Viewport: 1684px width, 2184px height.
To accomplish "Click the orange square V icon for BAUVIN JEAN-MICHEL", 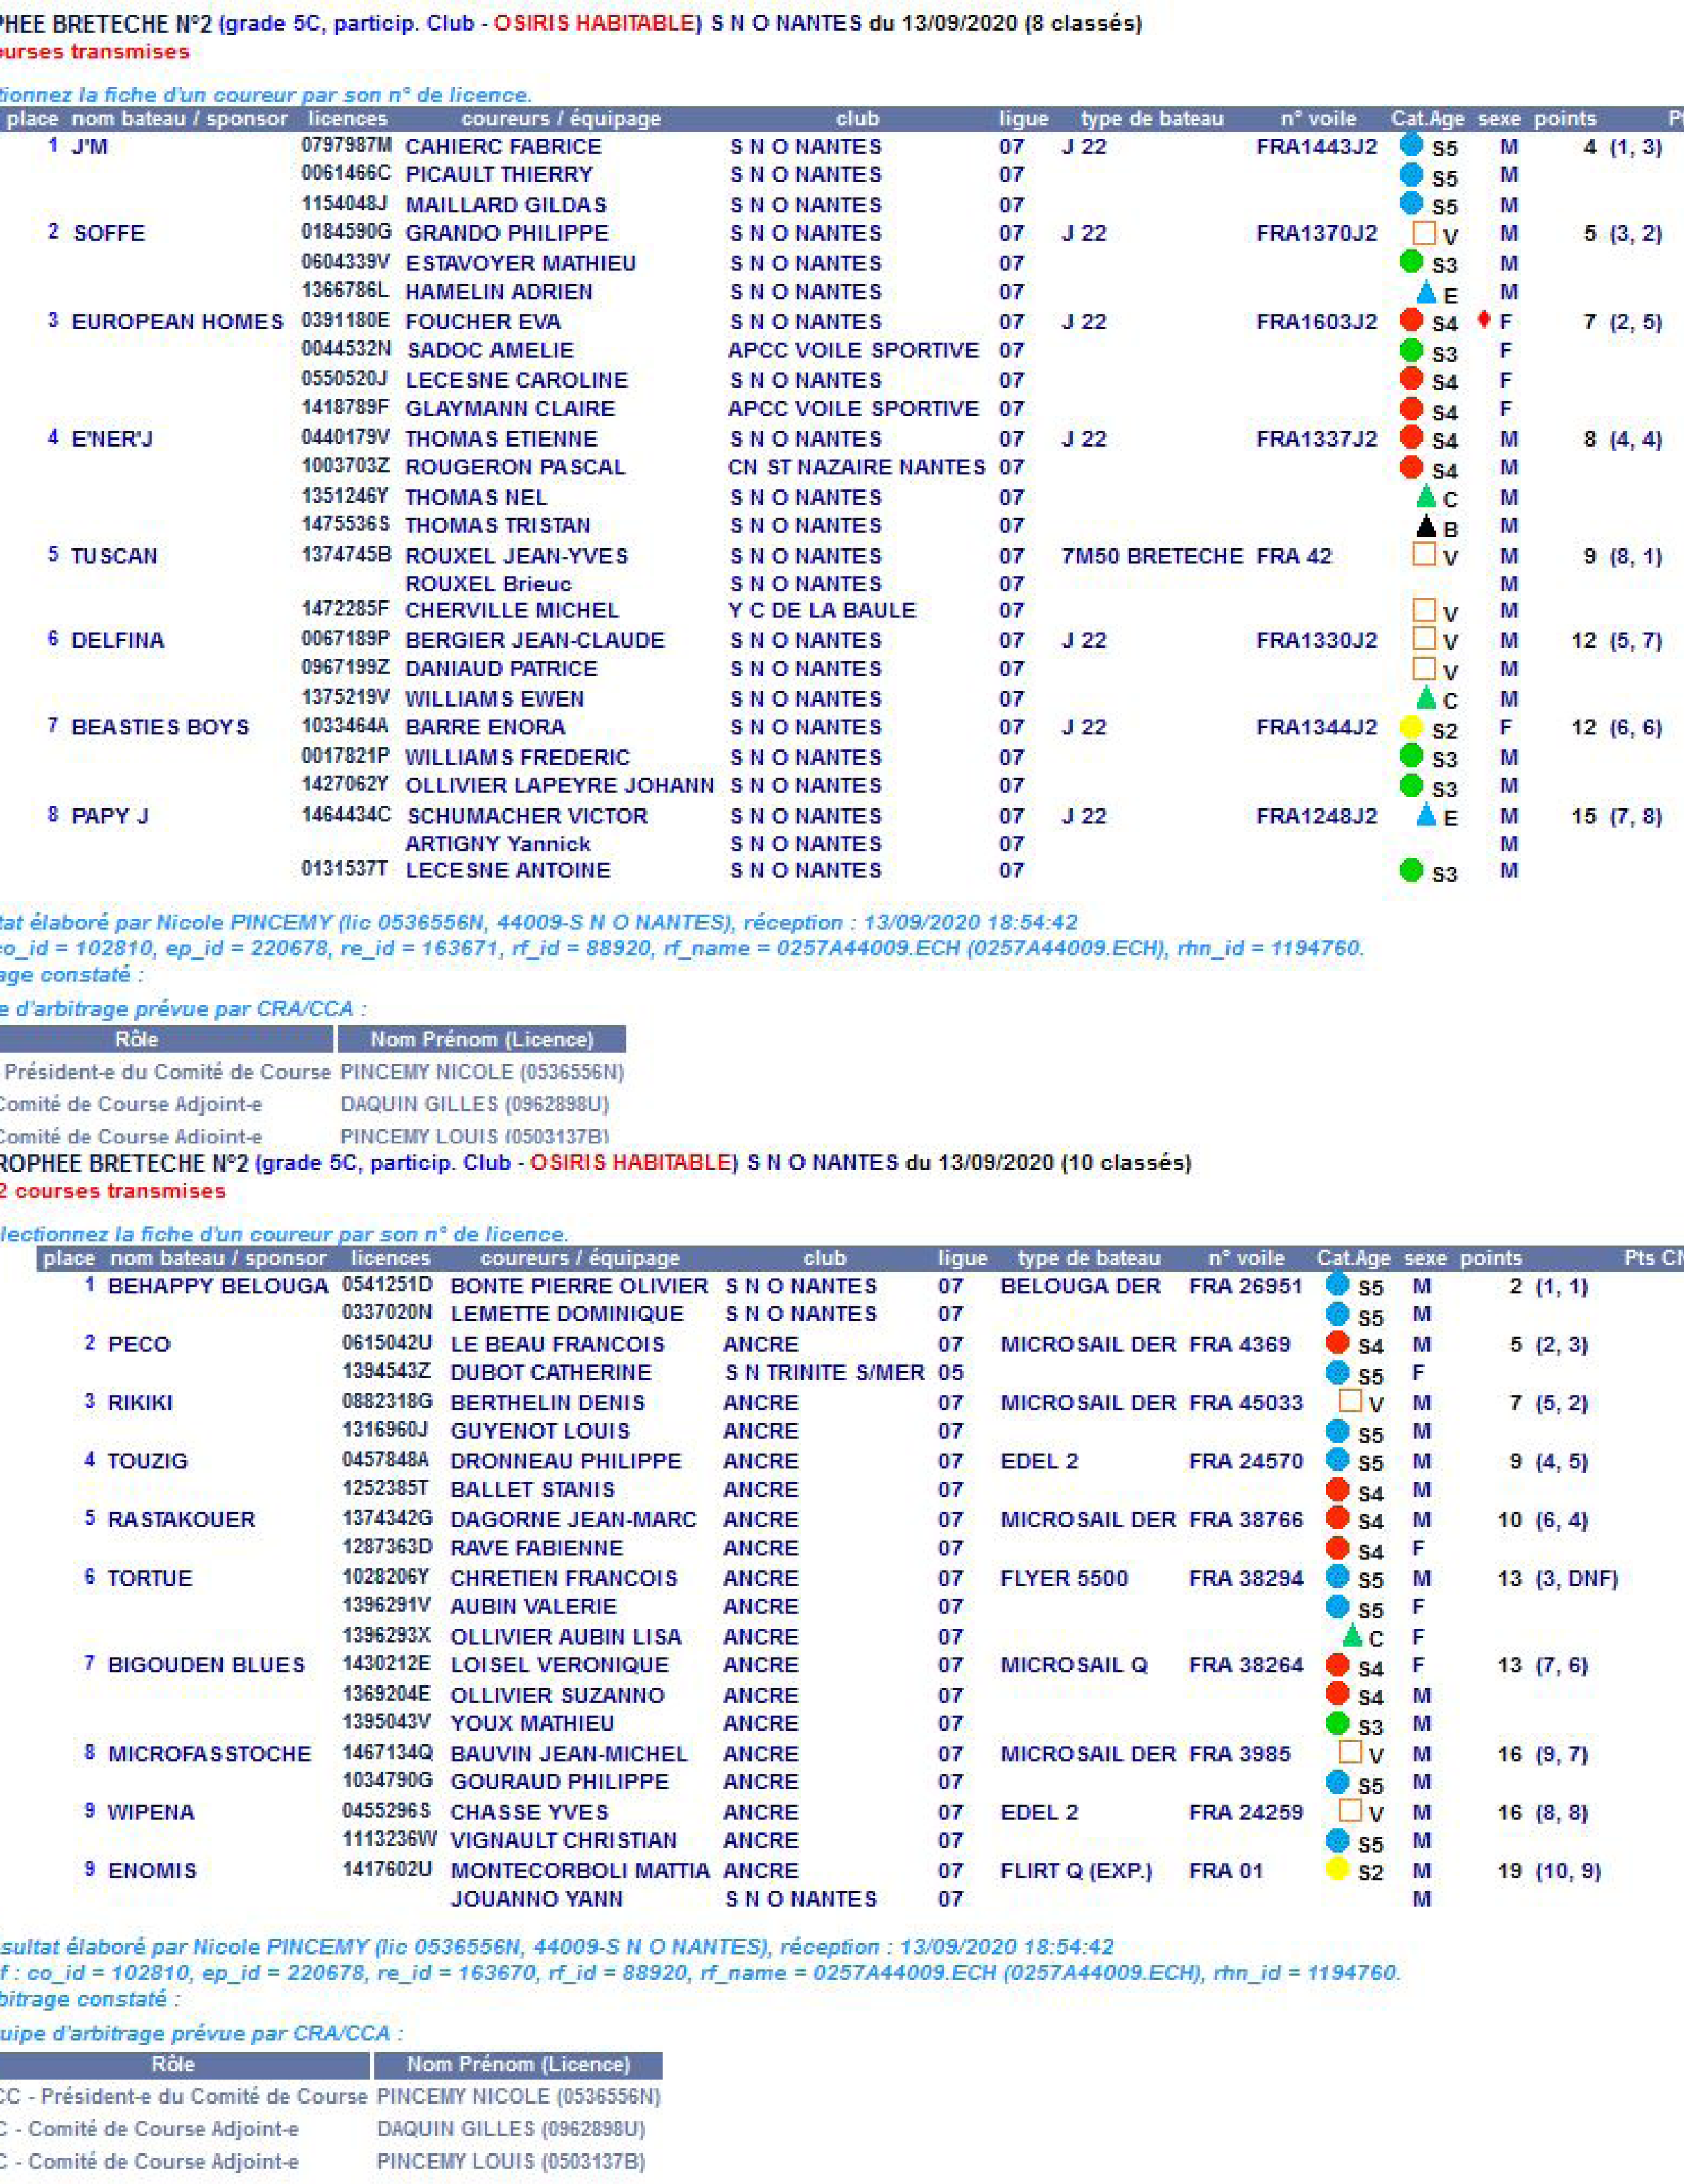I will point(1350,1753).
